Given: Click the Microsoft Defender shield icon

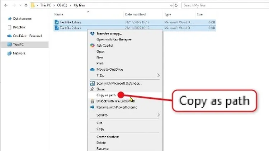Looking at the screenshot, I should click(x=93, y=83).
